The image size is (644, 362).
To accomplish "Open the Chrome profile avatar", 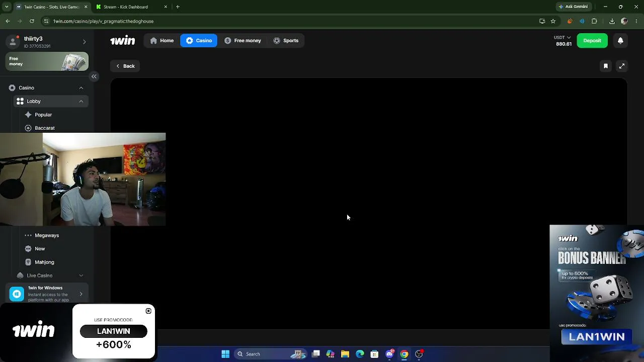I will point(624,21).
